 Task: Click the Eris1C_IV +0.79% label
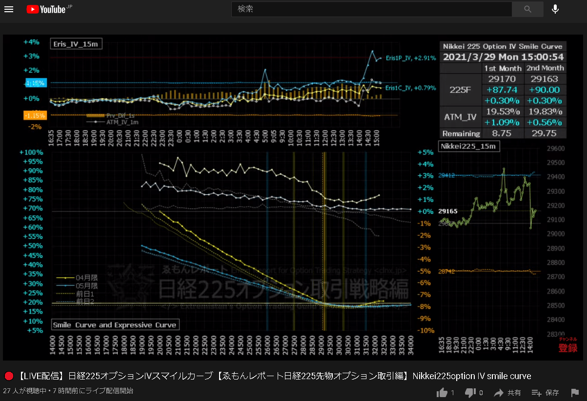point(410,88)
